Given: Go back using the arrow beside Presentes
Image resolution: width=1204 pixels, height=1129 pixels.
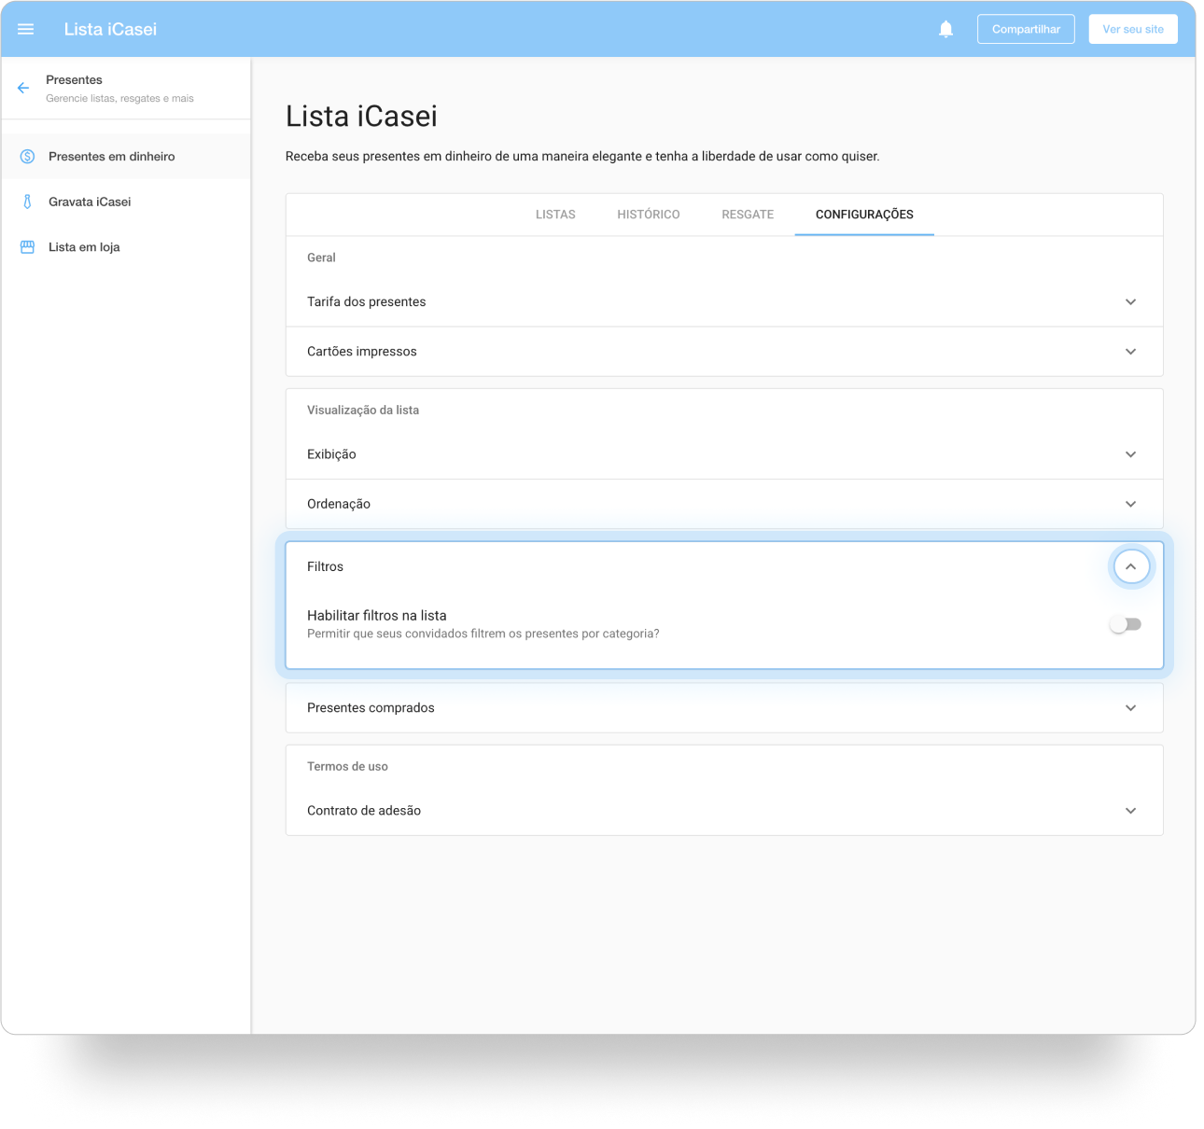Looking at the screenshot, I should [x=23, y=88].
